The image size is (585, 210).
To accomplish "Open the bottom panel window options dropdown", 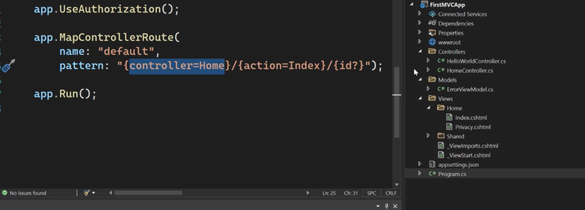I will tap(378, 206).
